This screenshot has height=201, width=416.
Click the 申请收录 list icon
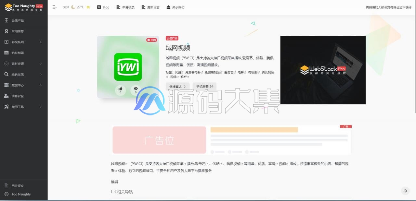click(x=118, y=7)
